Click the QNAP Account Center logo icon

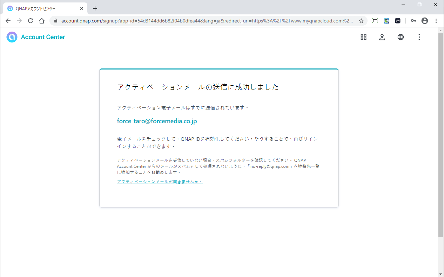coord(12,37)
